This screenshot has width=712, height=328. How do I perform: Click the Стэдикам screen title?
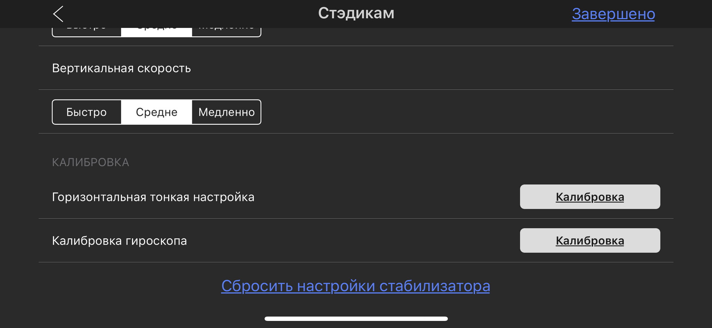coord(356,13)
